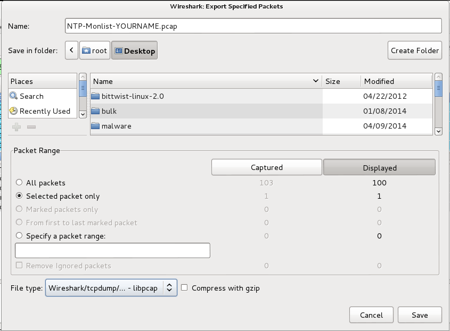Open Search in Places panel

[x=31, y=96]
